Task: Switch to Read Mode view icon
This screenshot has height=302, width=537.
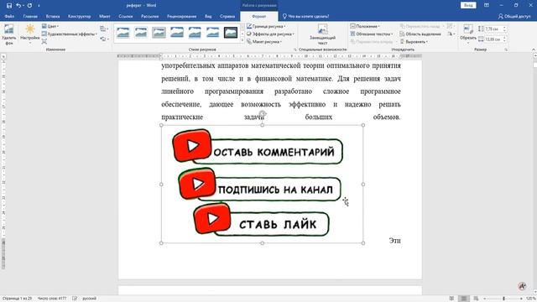Action: point(451,299)
